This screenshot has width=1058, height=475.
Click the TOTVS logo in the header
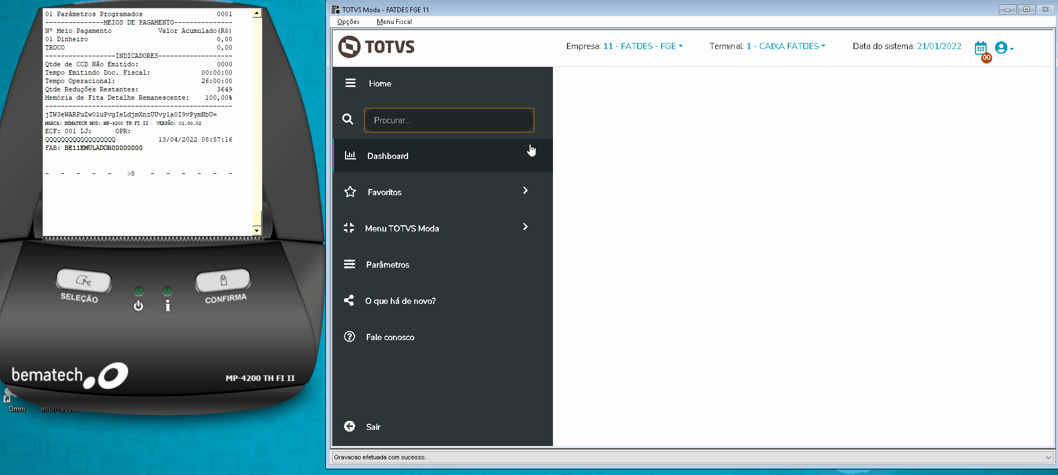pos(377,47)
